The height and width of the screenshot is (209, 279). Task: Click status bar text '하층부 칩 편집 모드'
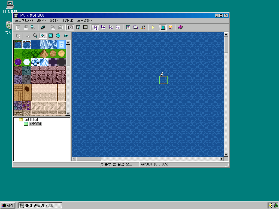pos(117,164)
